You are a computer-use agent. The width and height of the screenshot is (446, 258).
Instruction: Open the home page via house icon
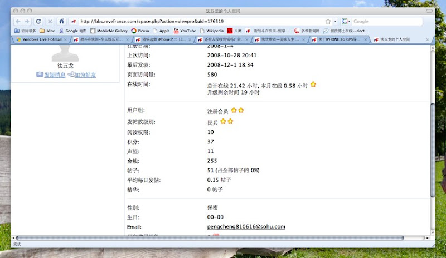(61, 21)
